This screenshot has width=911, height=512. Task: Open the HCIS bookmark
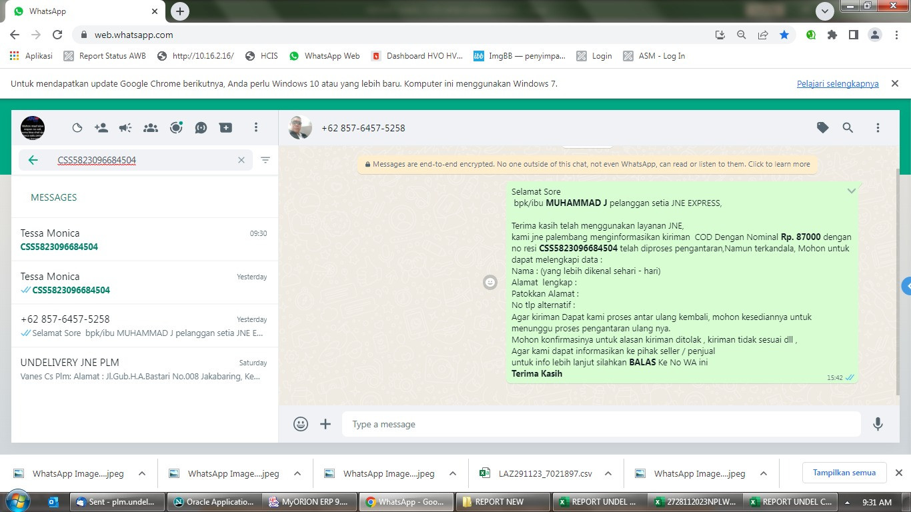261,56
